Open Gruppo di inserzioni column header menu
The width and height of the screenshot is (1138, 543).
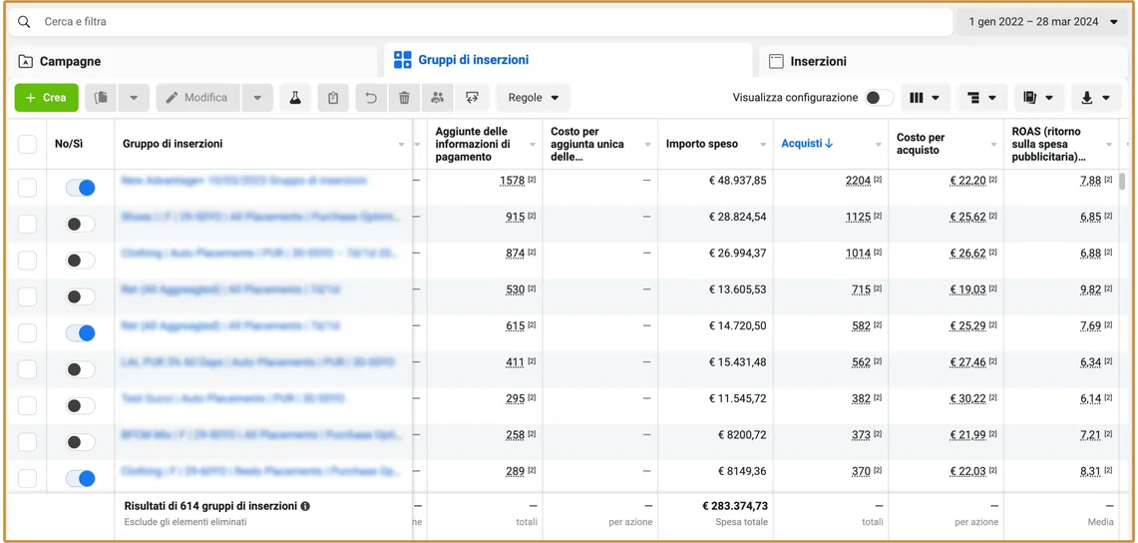point(402,145)
